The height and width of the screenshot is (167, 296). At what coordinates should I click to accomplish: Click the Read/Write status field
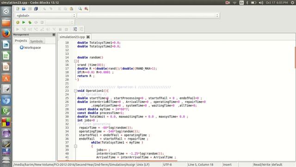click(x=262, y=165)
